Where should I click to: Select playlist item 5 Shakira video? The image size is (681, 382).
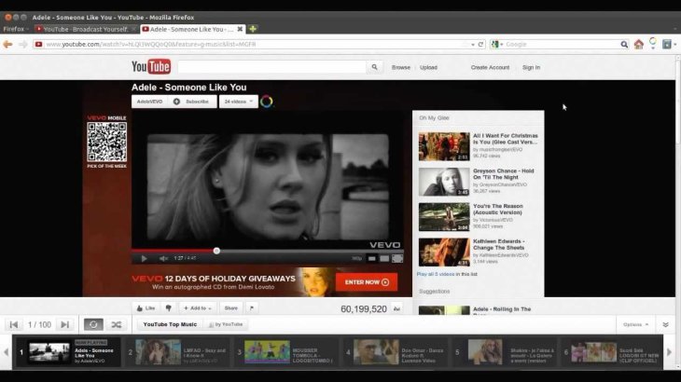505,352
